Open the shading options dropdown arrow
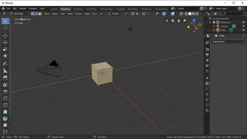 click(201, 14)
